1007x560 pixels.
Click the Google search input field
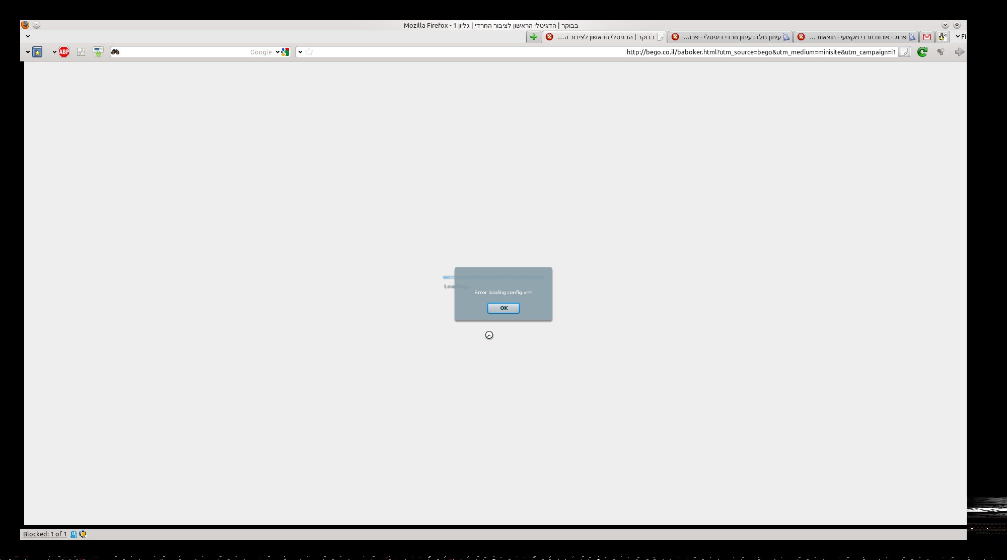pos(191,52)
